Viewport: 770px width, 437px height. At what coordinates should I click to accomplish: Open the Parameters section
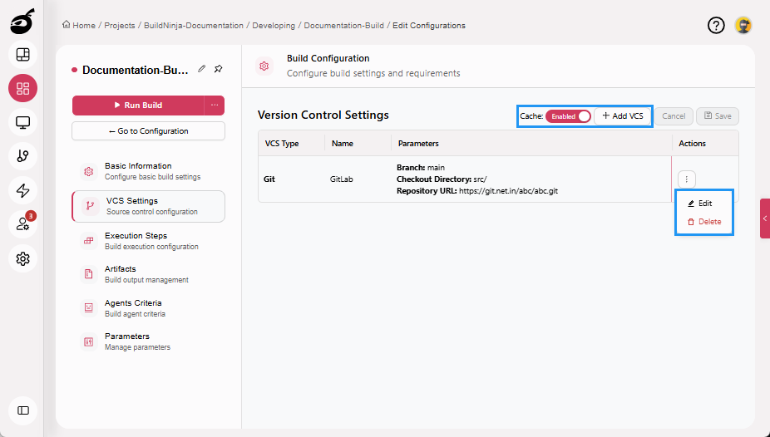coord(148,341)
